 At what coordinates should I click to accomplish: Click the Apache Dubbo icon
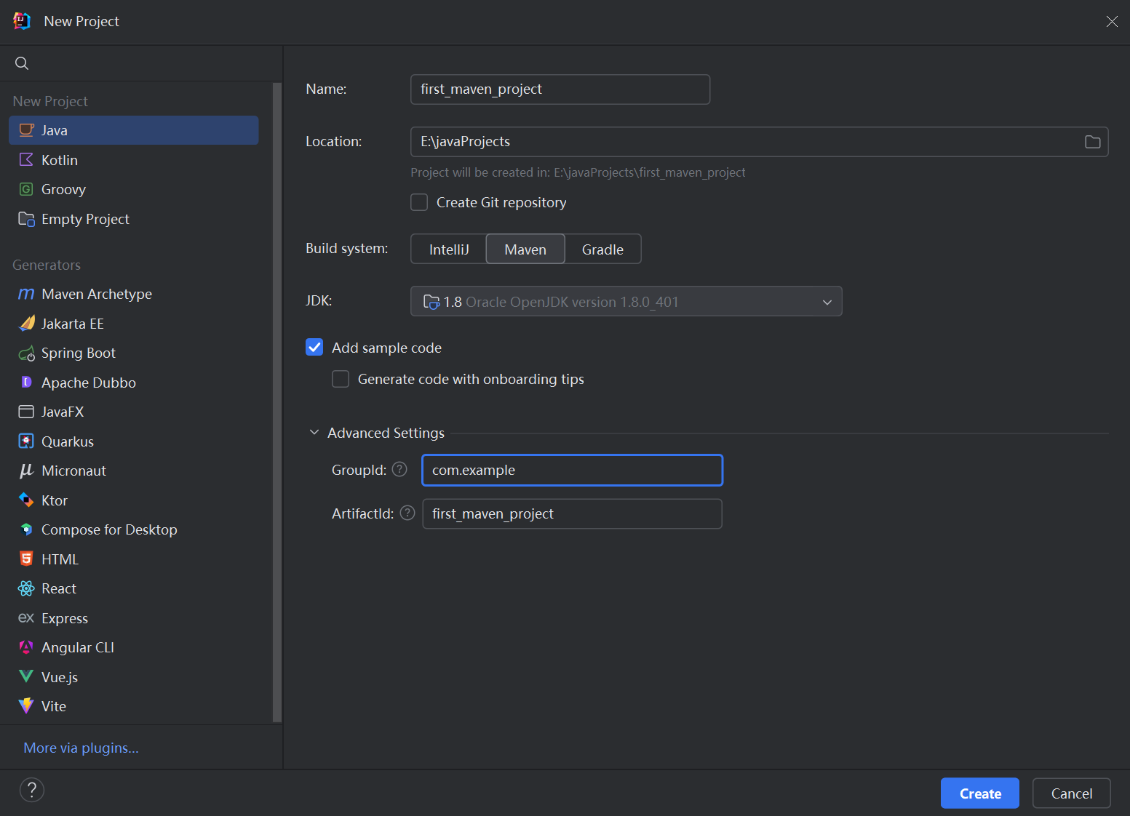[x=26, y=382]
